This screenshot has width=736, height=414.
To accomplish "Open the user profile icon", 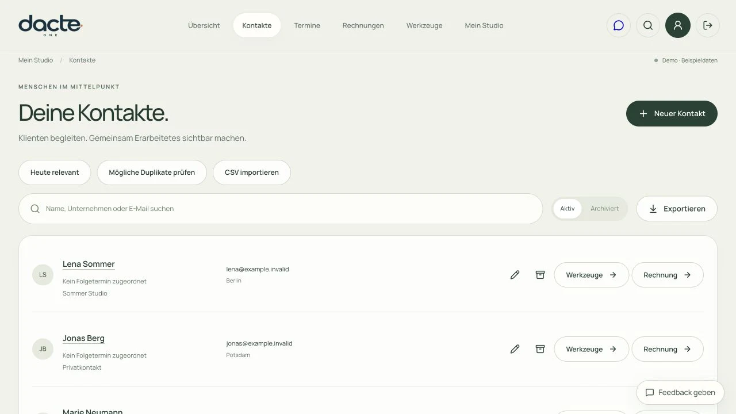I will 678,25.
